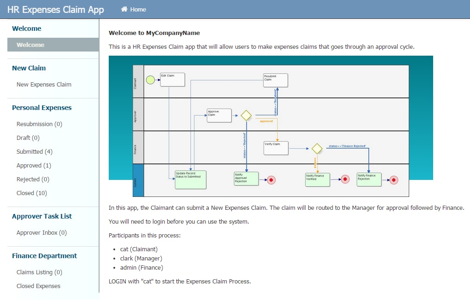Click the Approver lane decision diamond
This screenshot has height=300, width=470.
pos(246,115)
